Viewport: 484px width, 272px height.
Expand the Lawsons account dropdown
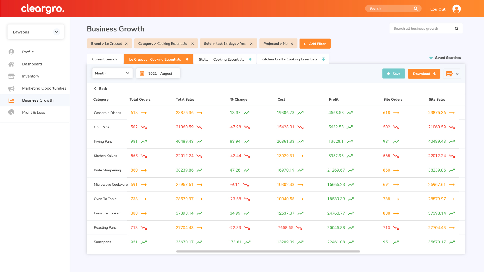56,32
